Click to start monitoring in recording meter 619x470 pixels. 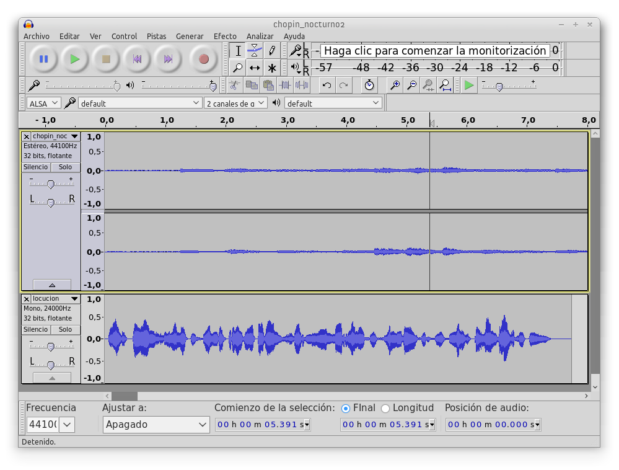[434, 51]
